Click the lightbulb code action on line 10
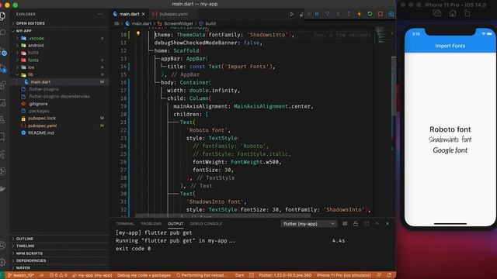This screenshot has height=279, width=497. point(138,33)
